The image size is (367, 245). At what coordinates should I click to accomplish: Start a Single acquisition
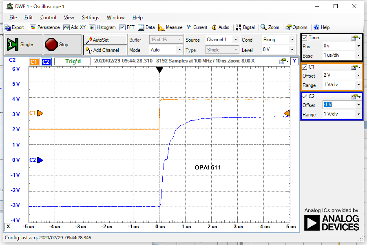tap(23, 45)
